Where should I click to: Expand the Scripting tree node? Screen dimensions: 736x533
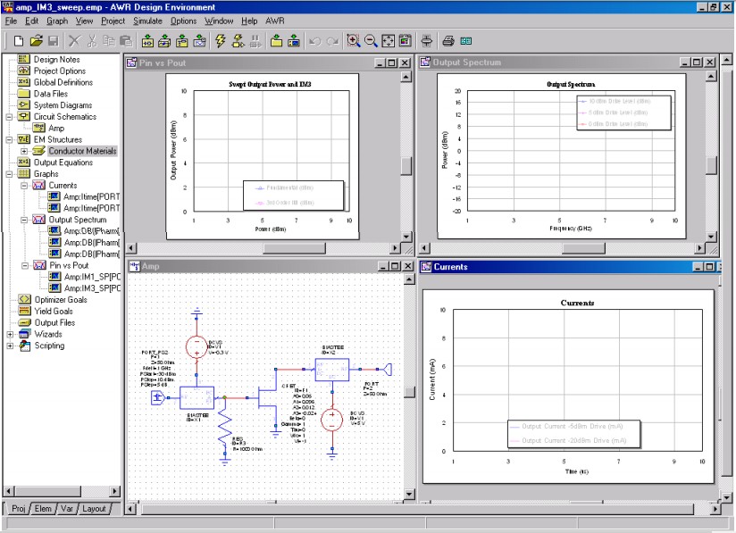[x=10, y=346]
